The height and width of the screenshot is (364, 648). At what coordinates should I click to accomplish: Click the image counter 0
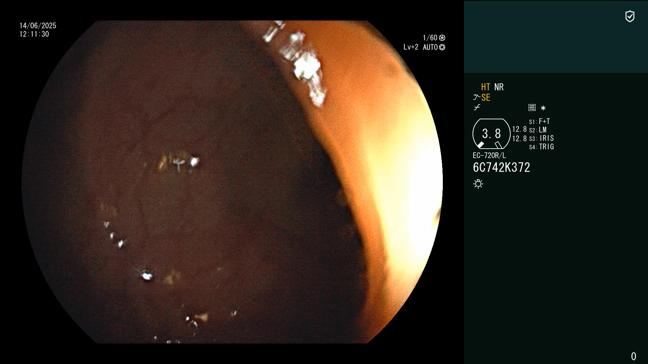pos(633,356)
